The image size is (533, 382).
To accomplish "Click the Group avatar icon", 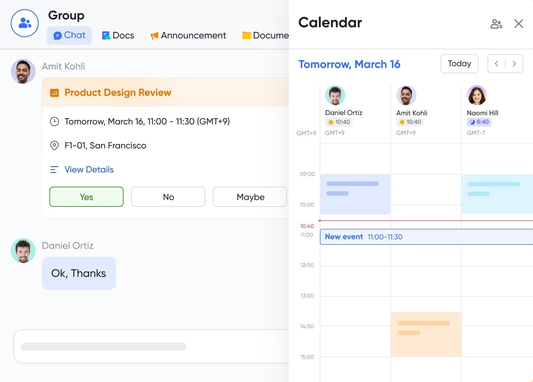I will click(x=25, y=23).
